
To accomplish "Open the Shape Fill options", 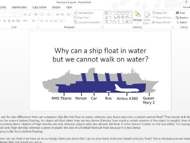I will click(160, 13).
